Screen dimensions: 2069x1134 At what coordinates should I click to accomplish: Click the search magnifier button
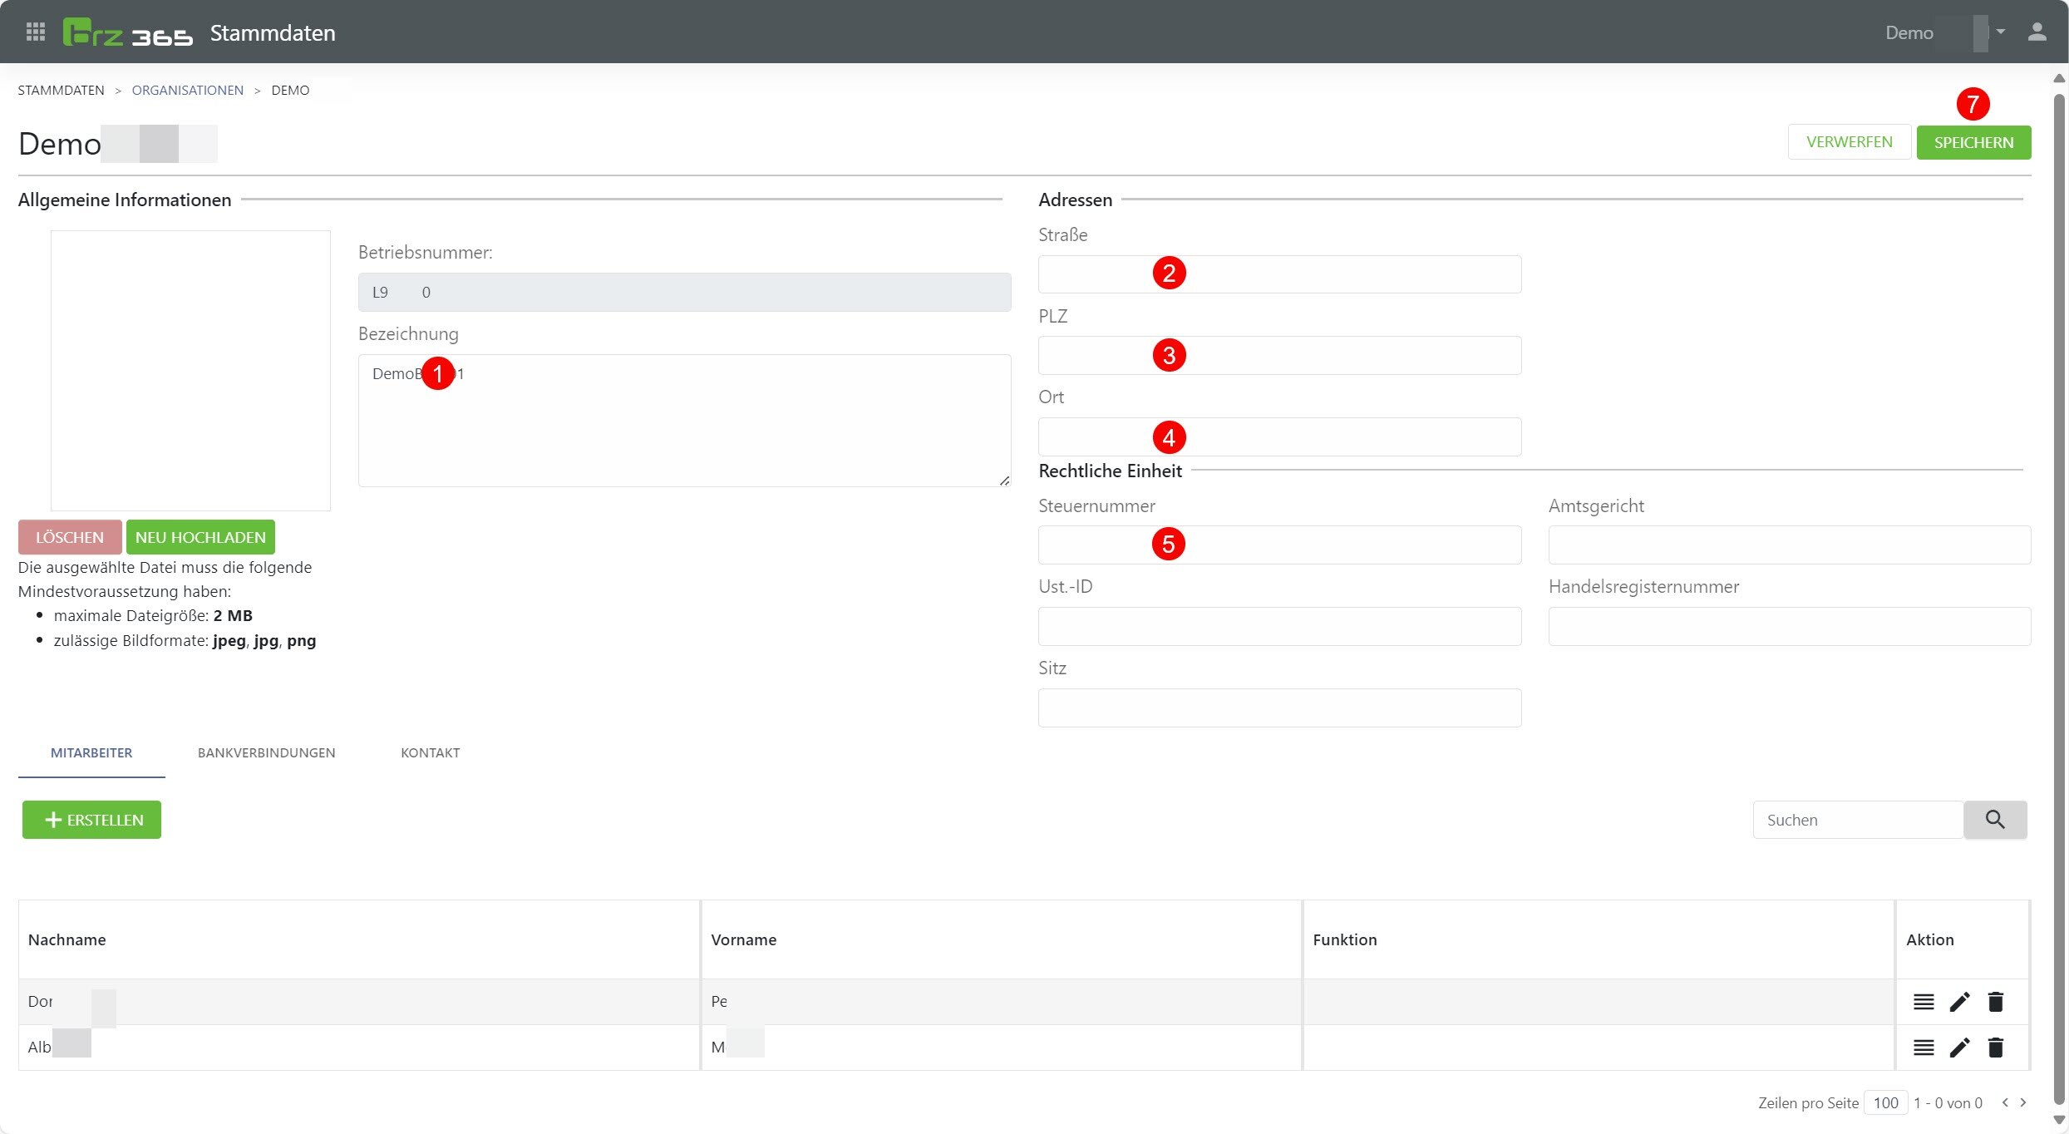tap(1995, 820)
